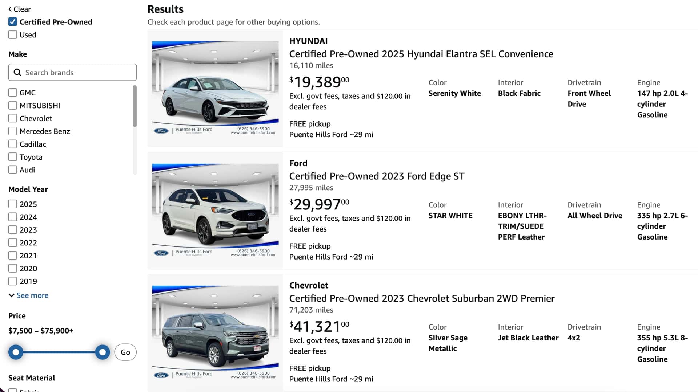Image resolution: width=698 pixels, height=392 pixels.
Task: Tick the 2023 model year checkbox
Action: pos(13,230)
